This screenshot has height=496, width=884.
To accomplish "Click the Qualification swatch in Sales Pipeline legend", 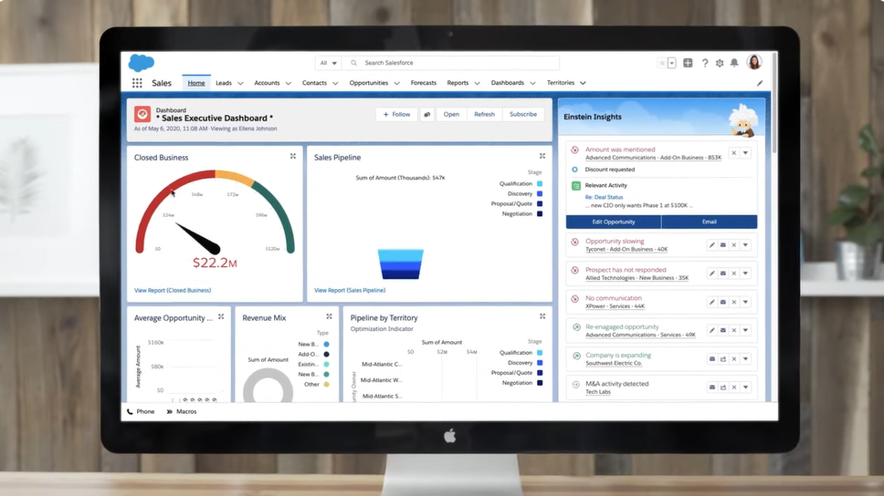I will click(x=540, y=183).
